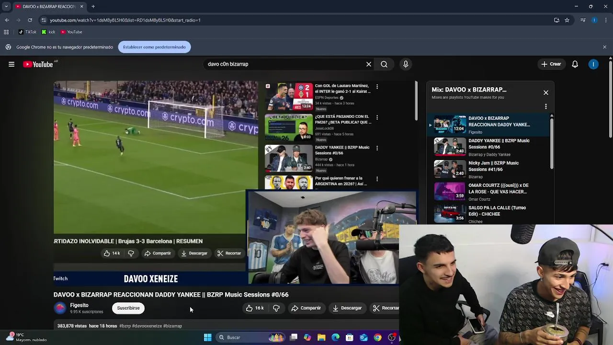Open Copilot from the taskbar
Image resolution: width=613 pixels, height=345 pixels.
click(x=307, y=337)
